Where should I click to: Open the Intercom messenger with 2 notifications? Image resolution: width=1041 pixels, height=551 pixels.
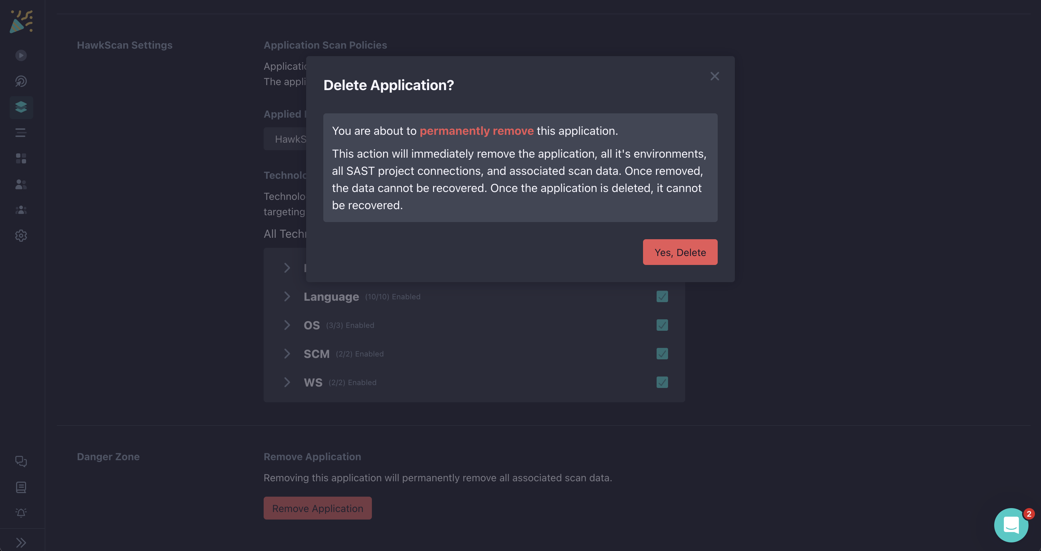[x=1011, y=525]
